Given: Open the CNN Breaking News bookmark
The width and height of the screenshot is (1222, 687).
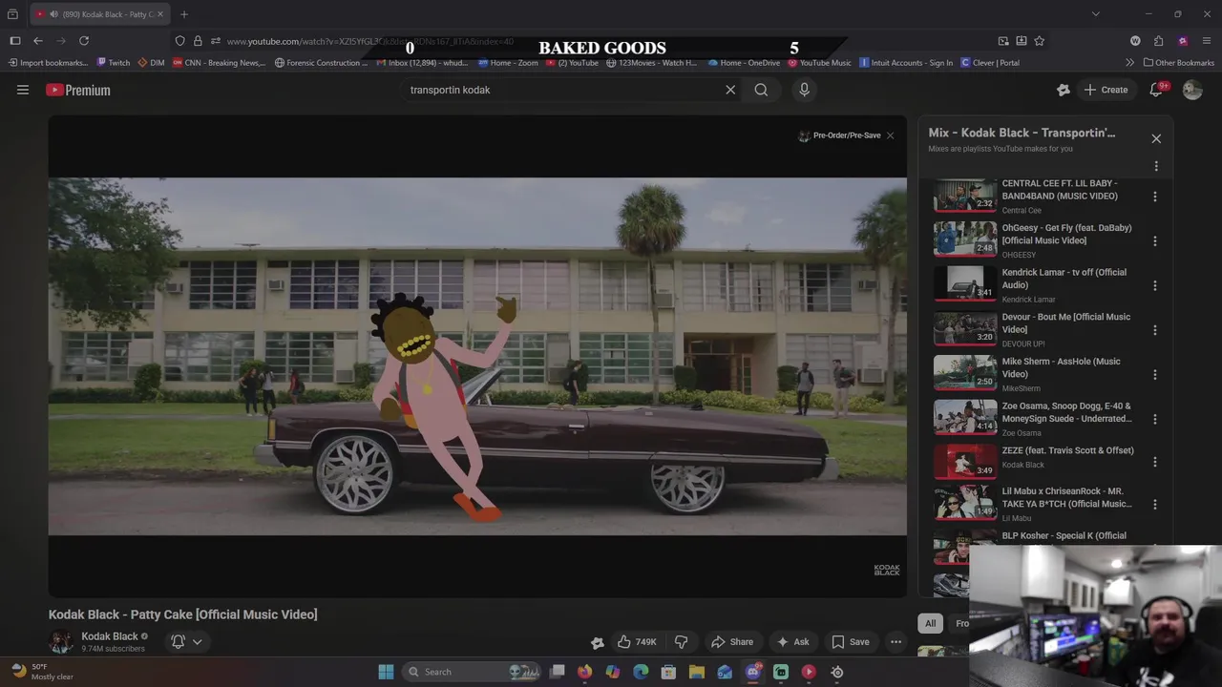Looking at the screenshot, I should click(219, 63).
